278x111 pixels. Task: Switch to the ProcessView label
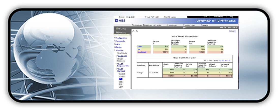click(173, 25)
